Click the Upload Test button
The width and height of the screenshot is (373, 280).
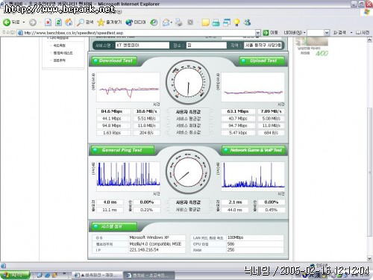coord(262,60)
